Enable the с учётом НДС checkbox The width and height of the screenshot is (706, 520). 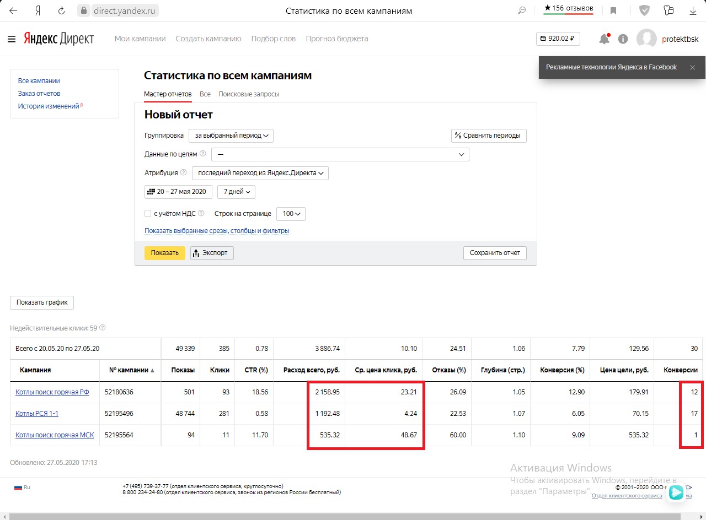pyautogui.click(x=148, y=214)
